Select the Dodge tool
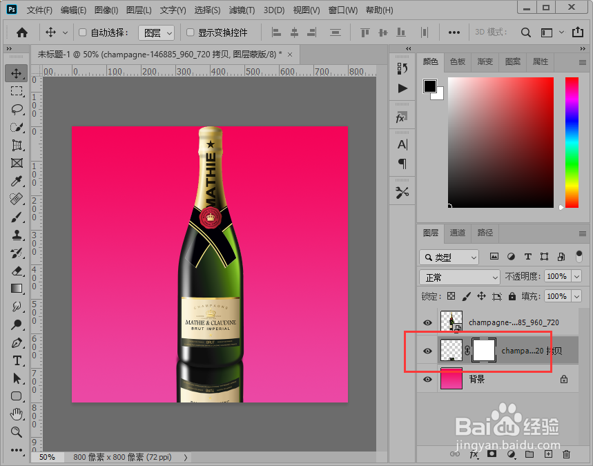This screenshot has height=466, width=593. 17,324
